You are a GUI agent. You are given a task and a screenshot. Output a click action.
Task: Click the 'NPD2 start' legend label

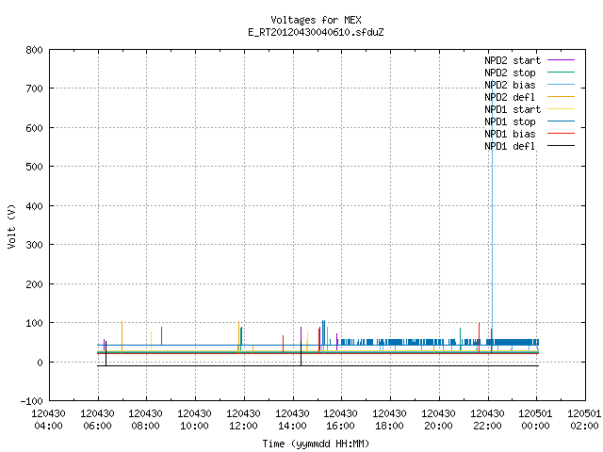(513, 60)
